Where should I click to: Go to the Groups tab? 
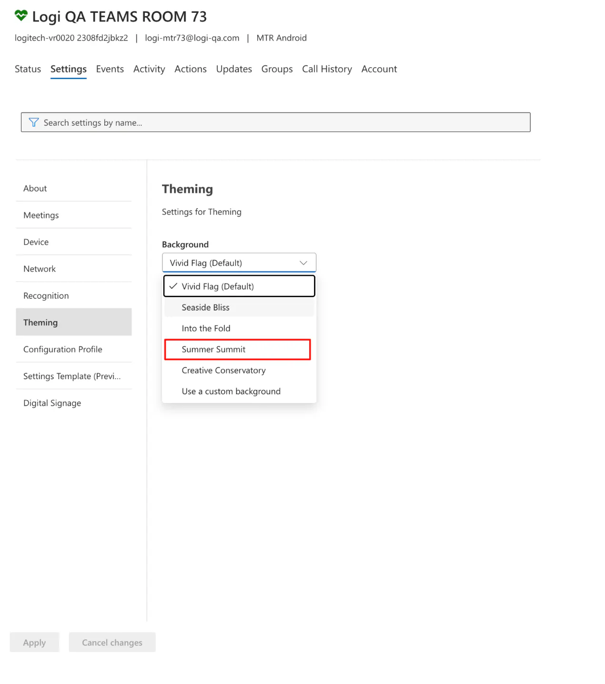click(x=277, y=69)
